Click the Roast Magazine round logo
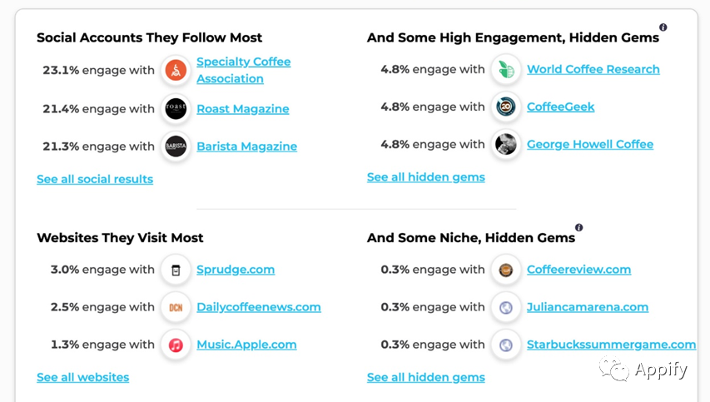Image resolution: width=710 pixels, height=402 pixels. point(176,109)
